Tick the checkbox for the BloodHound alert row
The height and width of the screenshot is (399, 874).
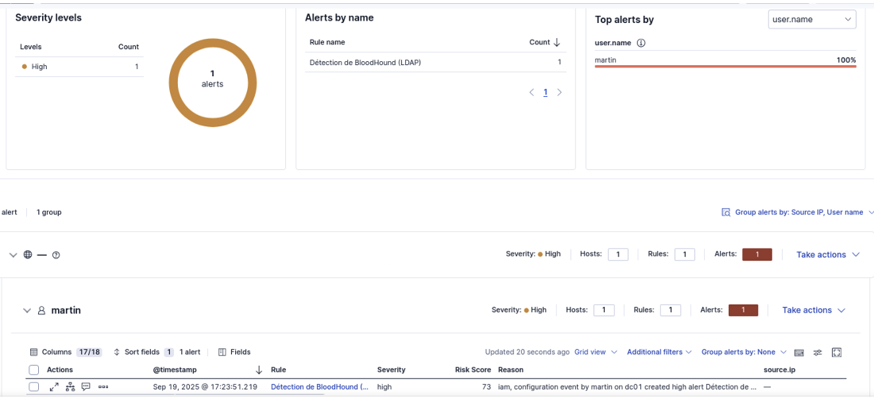34,387
